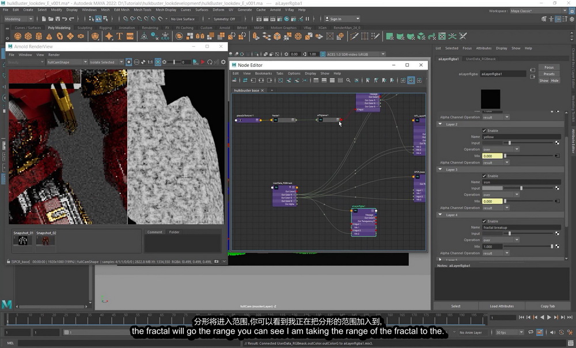Image resolution: width=576 pixels, height=348 pixels.
Task: Click the polygon platonic solid shelf icon
Action: pos(95,36)
